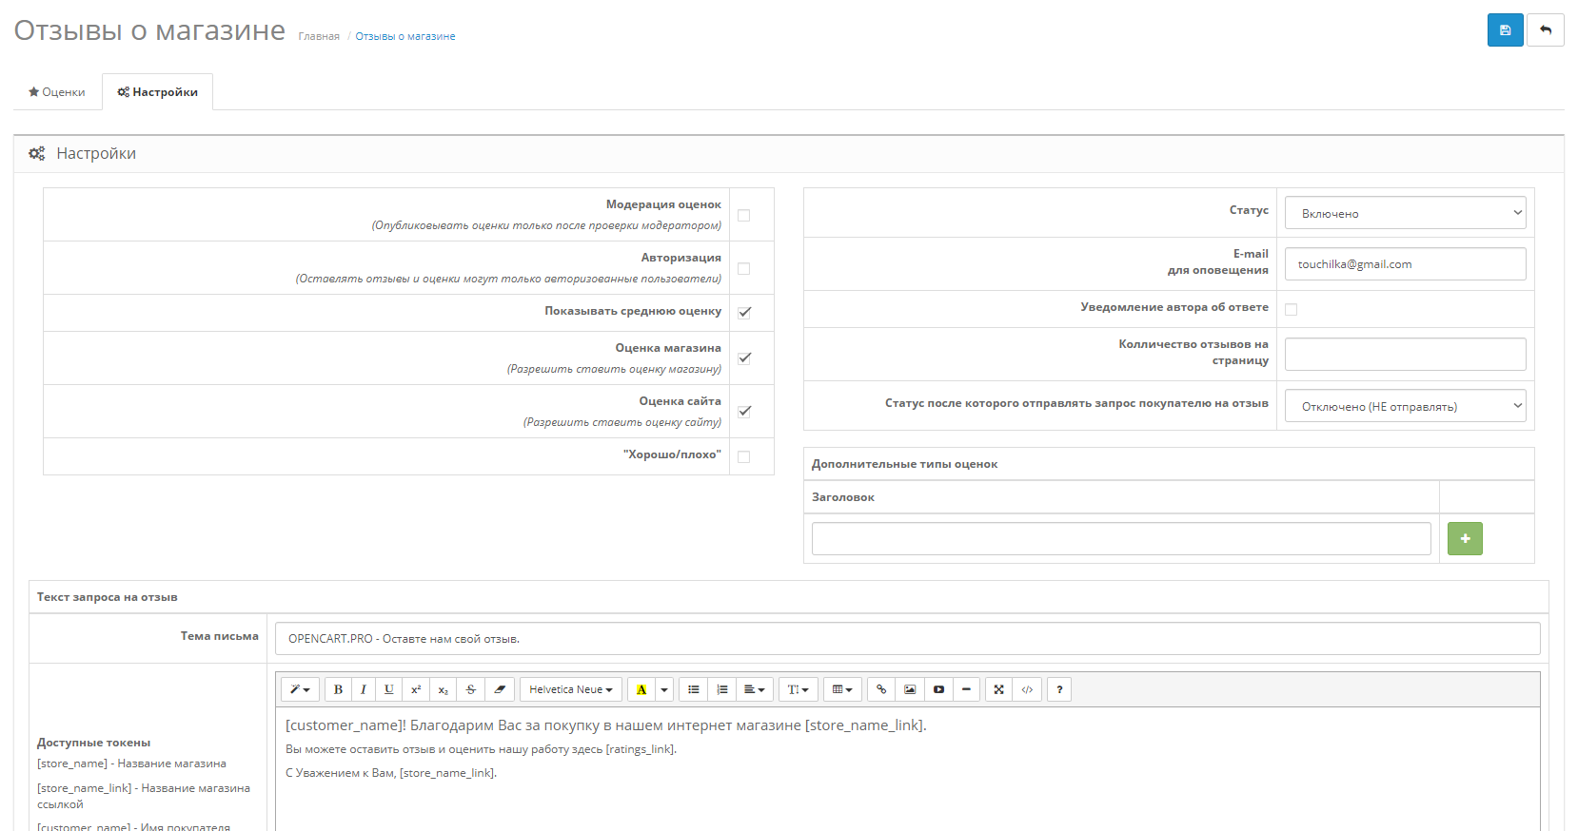
Task: Click the Тема письма input field
Action: coord(907,639)
